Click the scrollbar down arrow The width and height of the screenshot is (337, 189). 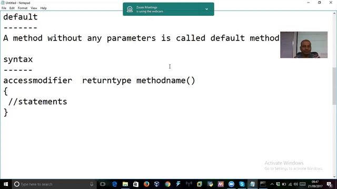pyautogui.click(x=334, y=176)
